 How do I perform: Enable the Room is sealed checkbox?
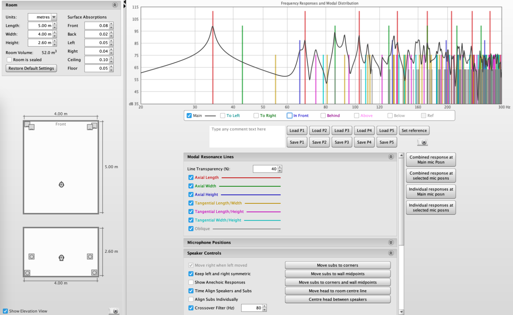point(9,60)
